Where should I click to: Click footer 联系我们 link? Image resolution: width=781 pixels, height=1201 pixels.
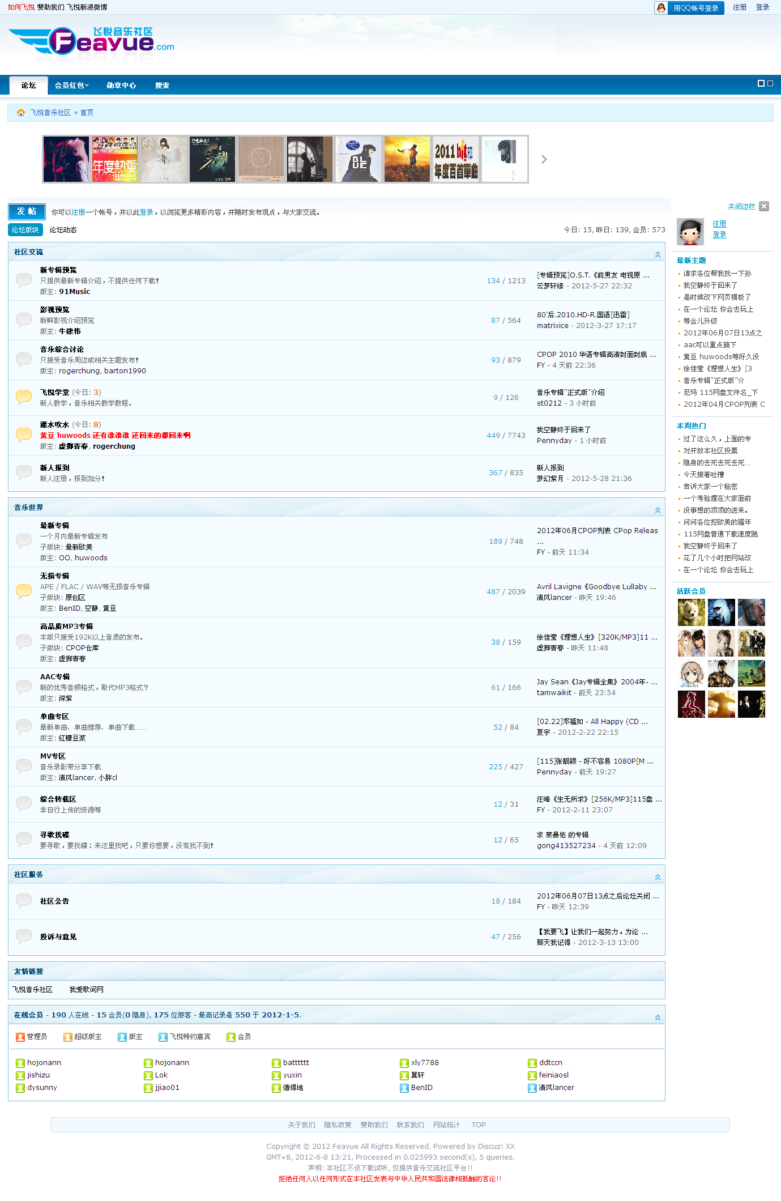tap(411, 1125)
